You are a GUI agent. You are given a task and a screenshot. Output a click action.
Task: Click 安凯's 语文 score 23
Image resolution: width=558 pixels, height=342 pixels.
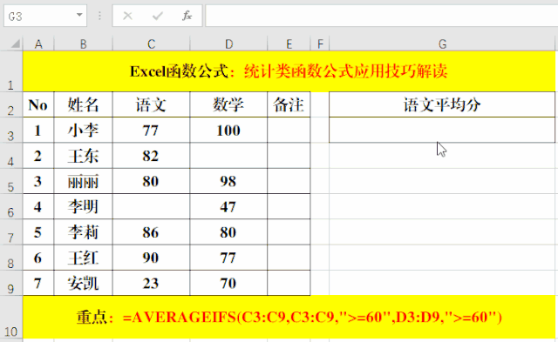(151, 283)
